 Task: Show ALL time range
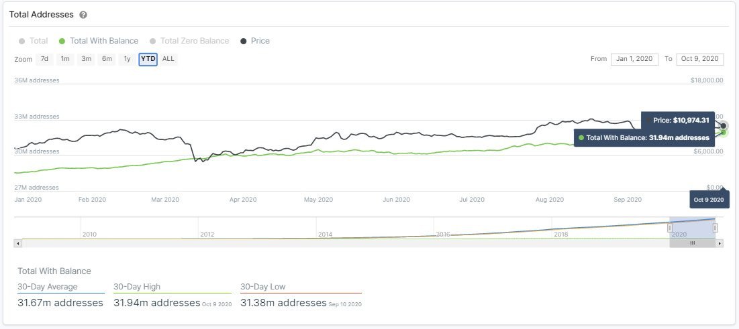(x=168, y=59)
